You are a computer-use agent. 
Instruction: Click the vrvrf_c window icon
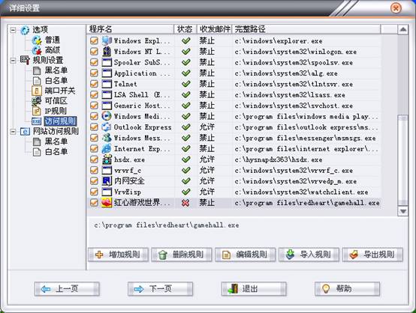tap(107, 170)
